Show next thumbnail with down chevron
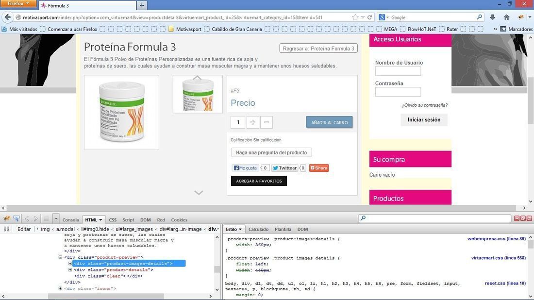The height and width of the screenshot is (300, 534). tap(199, 193)
